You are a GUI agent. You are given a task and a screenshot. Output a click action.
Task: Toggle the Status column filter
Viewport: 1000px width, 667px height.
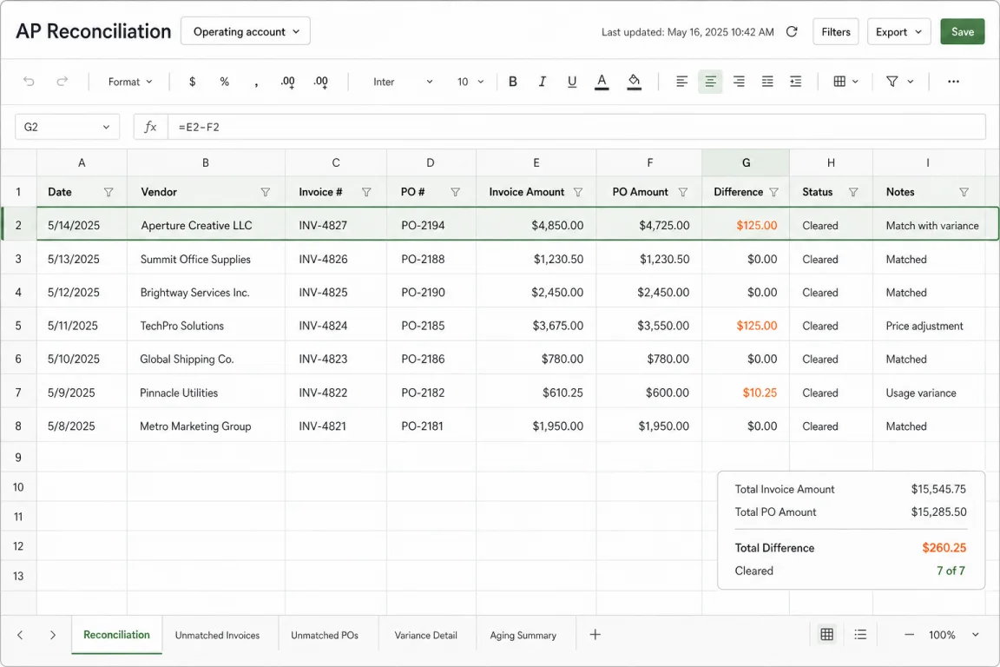pyautogui.click(x=853, y=192)
